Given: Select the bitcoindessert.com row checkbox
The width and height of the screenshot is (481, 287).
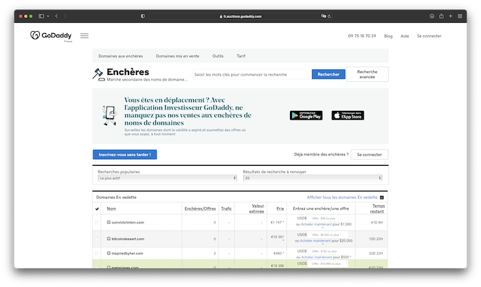Looking at the screenshot, I should coord(97,237).
